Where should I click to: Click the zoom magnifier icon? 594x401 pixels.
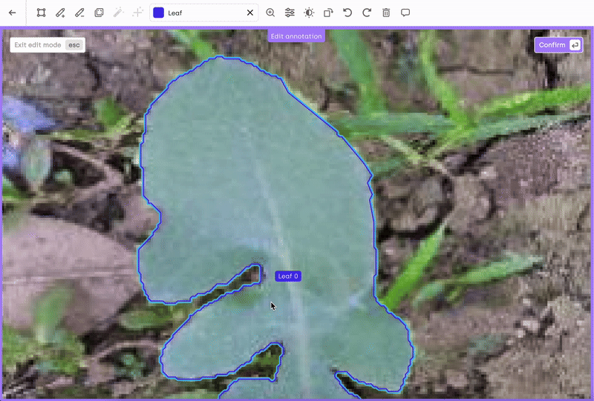pos(270,13)
